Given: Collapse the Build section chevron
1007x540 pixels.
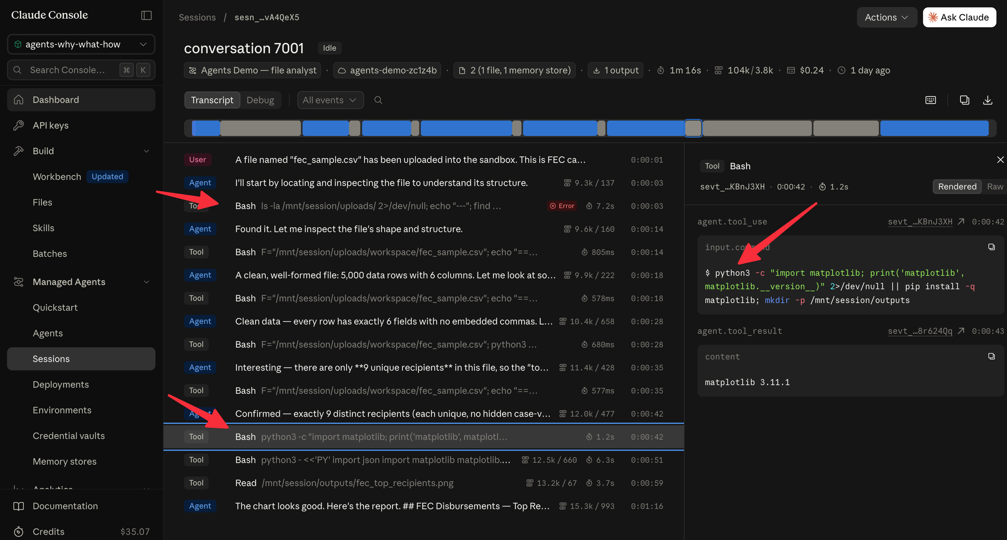Looking at the screenshot, I should click(146, 151).
